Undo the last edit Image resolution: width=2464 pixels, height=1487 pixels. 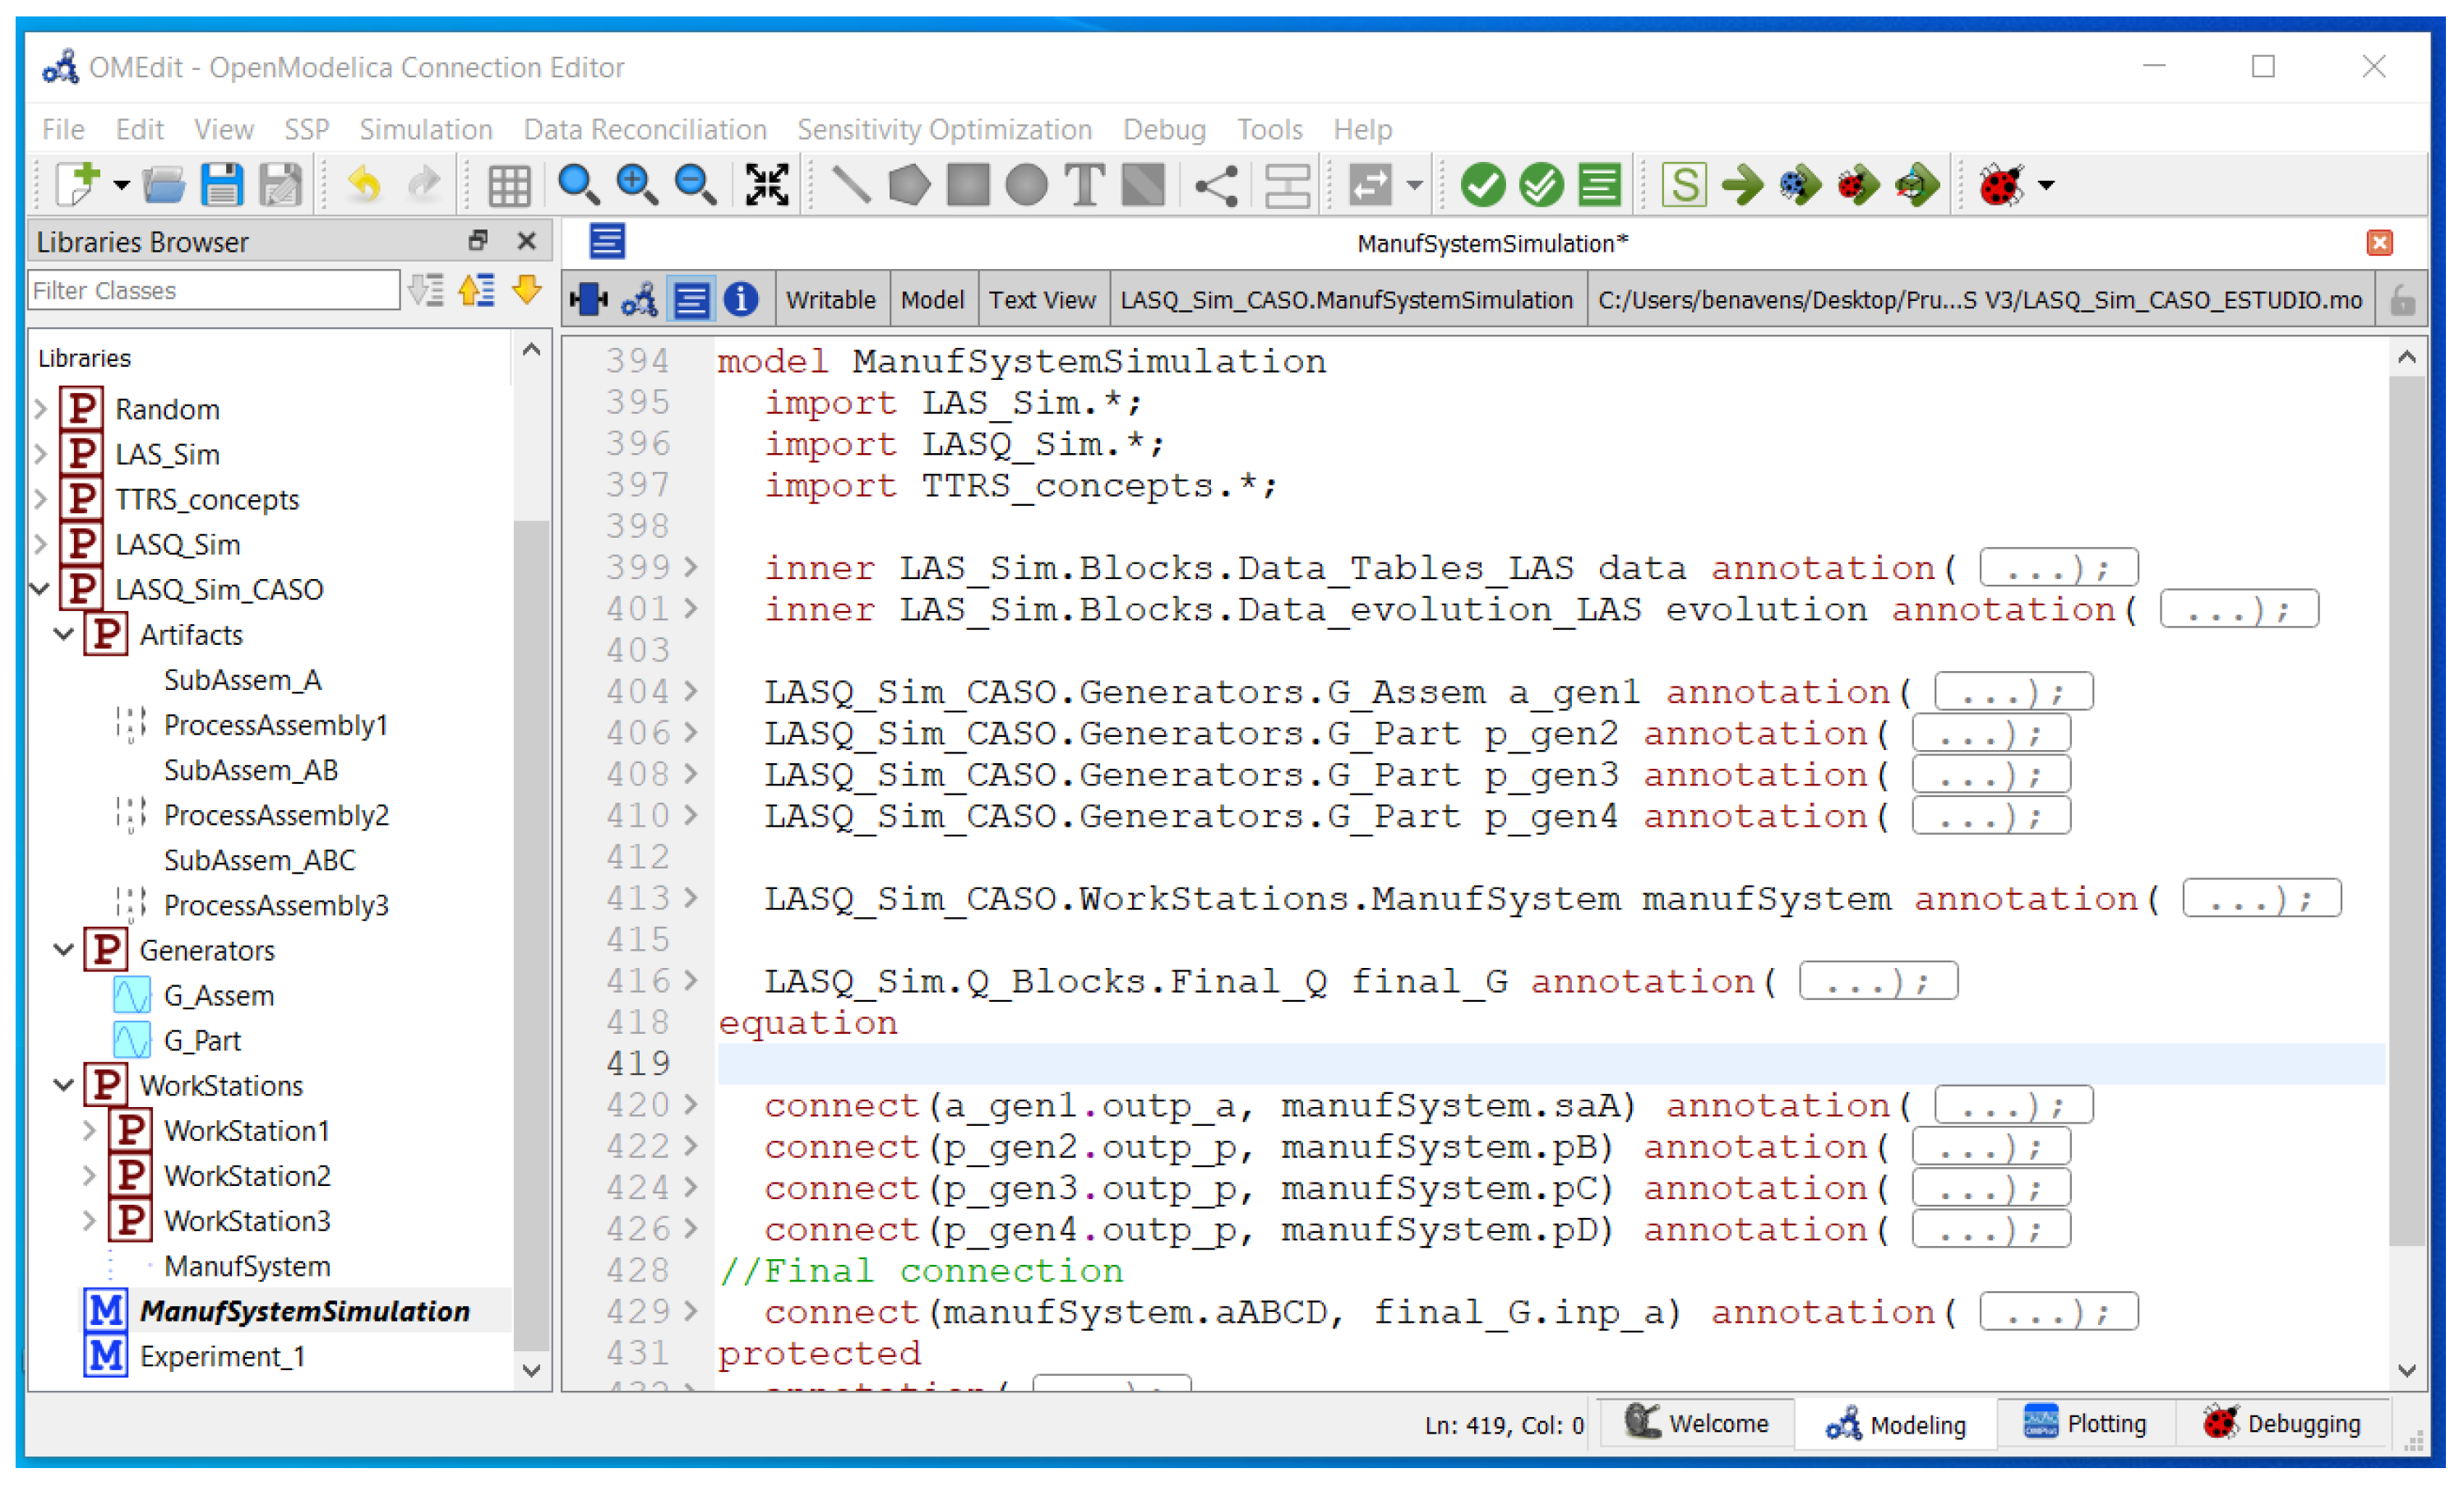(363, 184)
